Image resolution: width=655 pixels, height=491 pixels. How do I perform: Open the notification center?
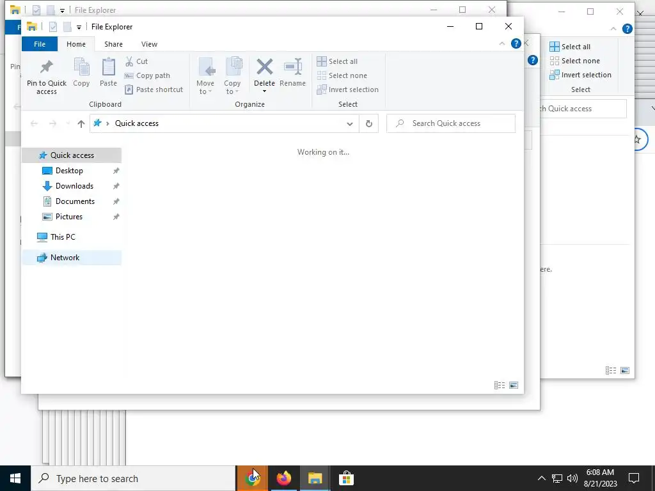634,478
